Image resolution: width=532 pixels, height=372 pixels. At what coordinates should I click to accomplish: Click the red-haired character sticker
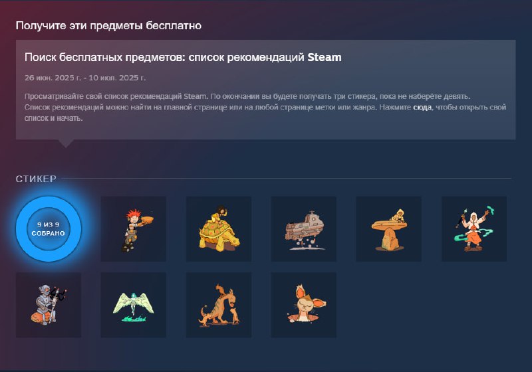pyautogui.click(x=134, y=229)
